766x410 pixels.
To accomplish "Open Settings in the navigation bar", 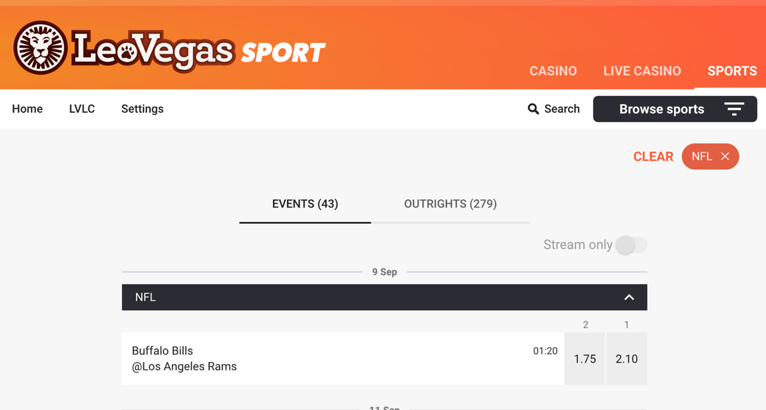I will click(x=142, y=109).
